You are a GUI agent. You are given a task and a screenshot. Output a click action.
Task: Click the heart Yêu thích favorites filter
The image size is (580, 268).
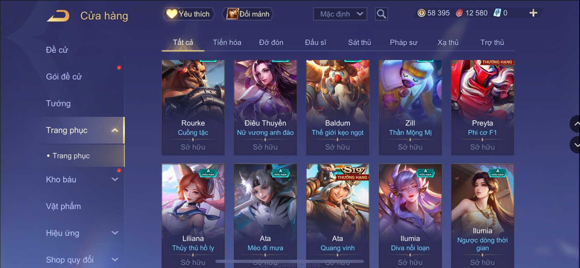tap(188, 14)
